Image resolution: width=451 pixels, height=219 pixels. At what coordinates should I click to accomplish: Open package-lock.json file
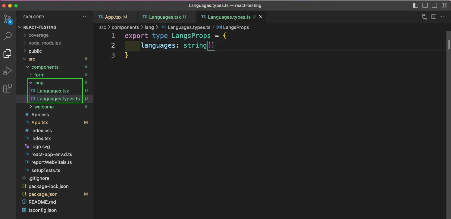tap(55, 186)
